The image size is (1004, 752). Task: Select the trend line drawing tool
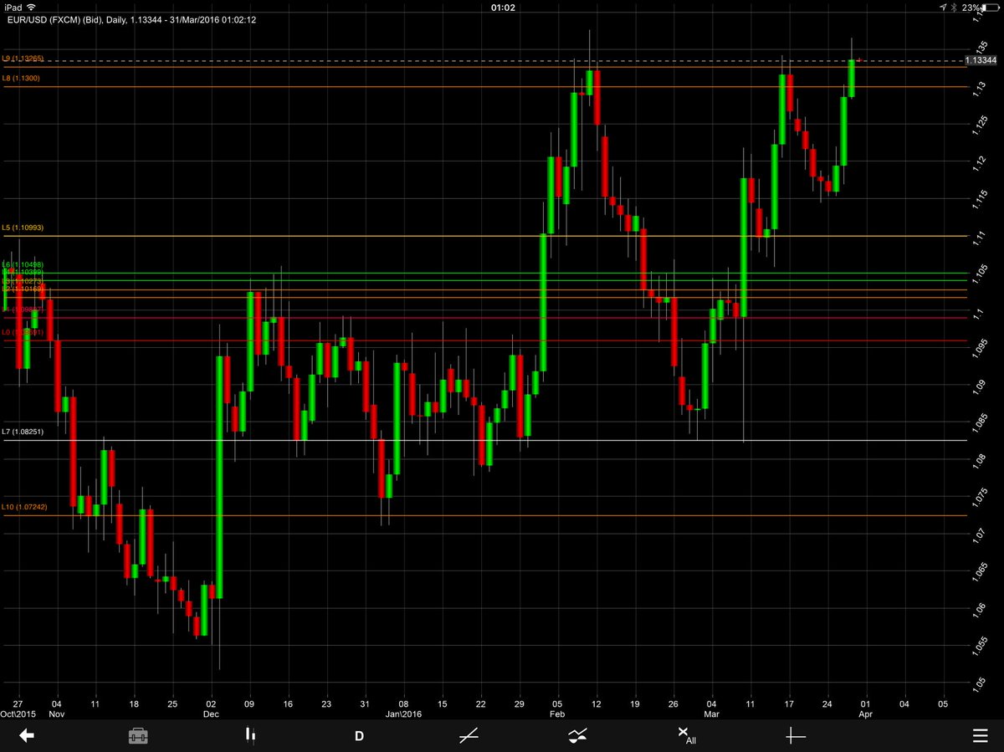[x=469, y=735]
